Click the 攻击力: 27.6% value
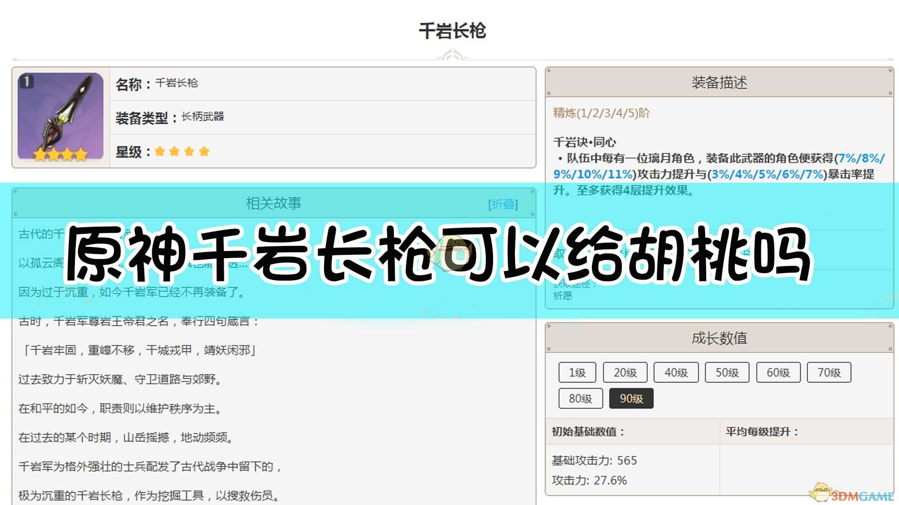This screenshot has width=899, height=505. (589, 480)
